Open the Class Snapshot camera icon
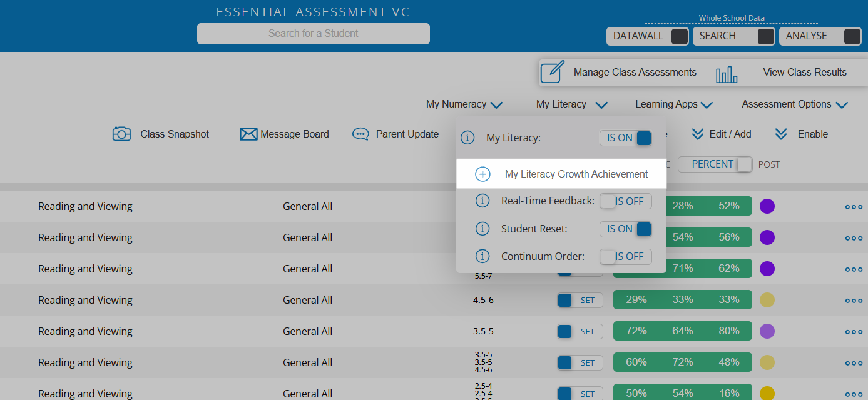This screenshot has height=400, width=868. [122, 134]
